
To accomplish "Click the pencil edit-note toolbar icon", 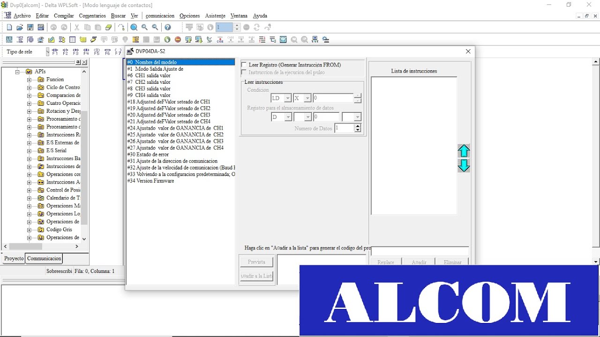I will 51,40.
